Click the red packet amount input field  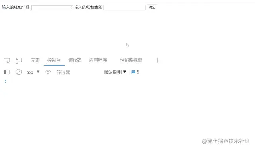pyautogui.click(x=124, y=8)
